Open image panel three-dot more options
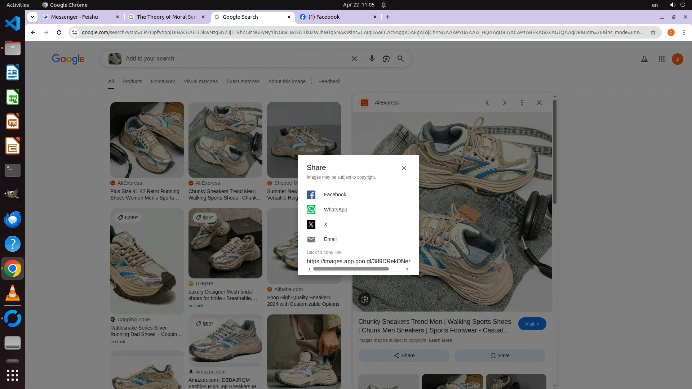The height and width of the screenshot is (389, 692). [522, 103]
